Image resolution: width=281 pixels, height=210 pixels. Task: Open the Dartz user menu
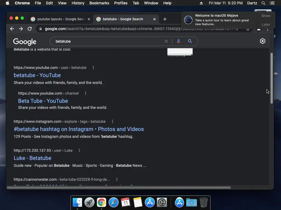click(x=252, y=3)
